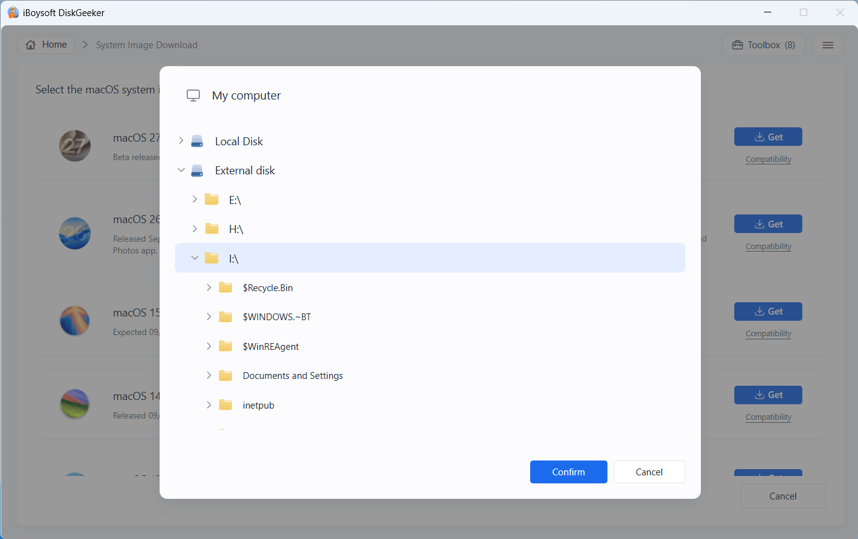
Task: Expand the Documents and Settings folder
Action: tap(209, 375)
